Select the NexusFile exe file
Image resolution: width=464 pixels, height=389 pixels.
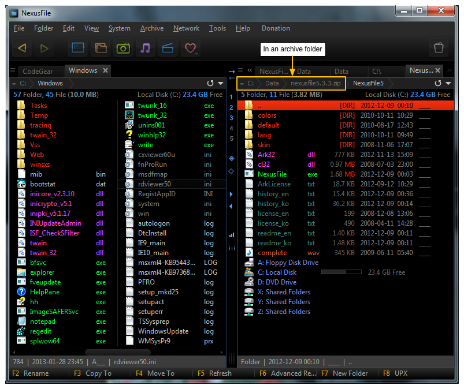click(346, 174)
